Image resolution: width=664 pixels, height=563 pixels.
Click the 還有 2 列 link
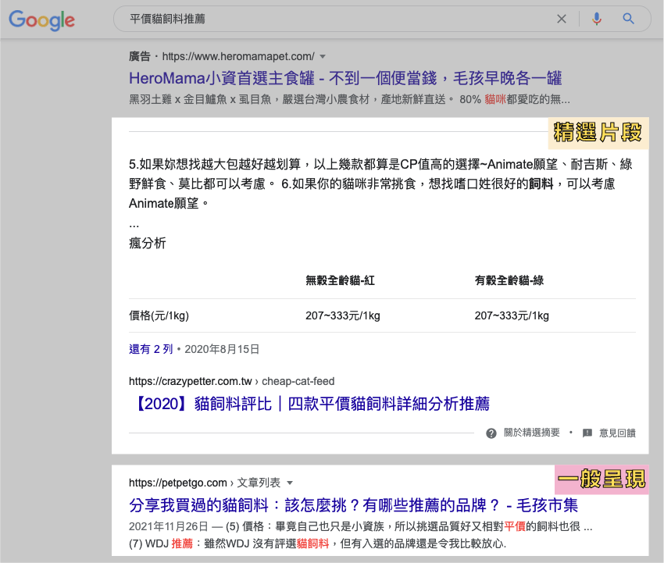click(151, 349)
